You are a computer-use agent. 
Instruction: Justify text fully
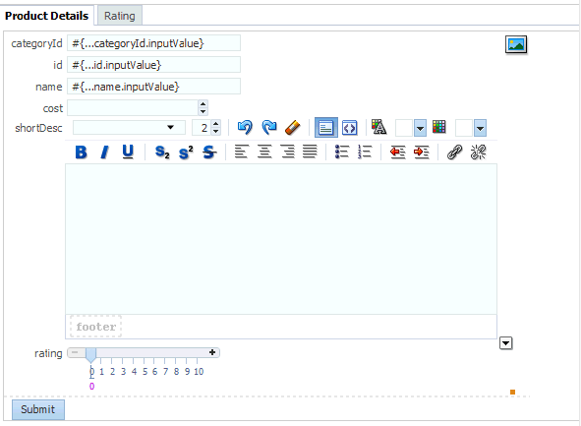[x=310, y=152]
